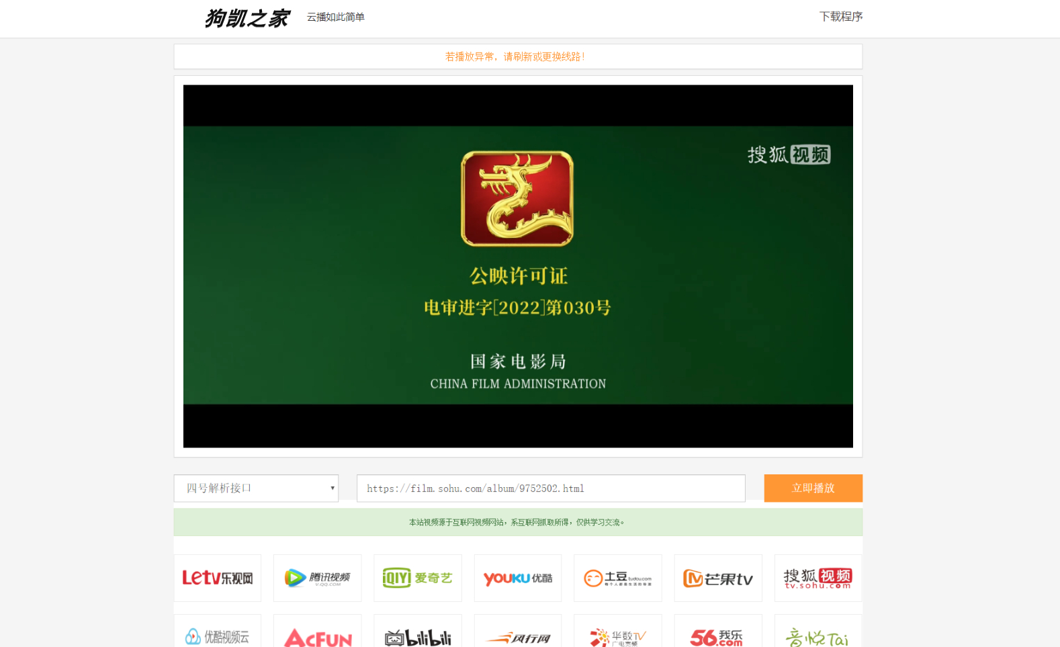The image size is (1060, 647).
Task: Click the video URL input field
Action: coord(551,488)
